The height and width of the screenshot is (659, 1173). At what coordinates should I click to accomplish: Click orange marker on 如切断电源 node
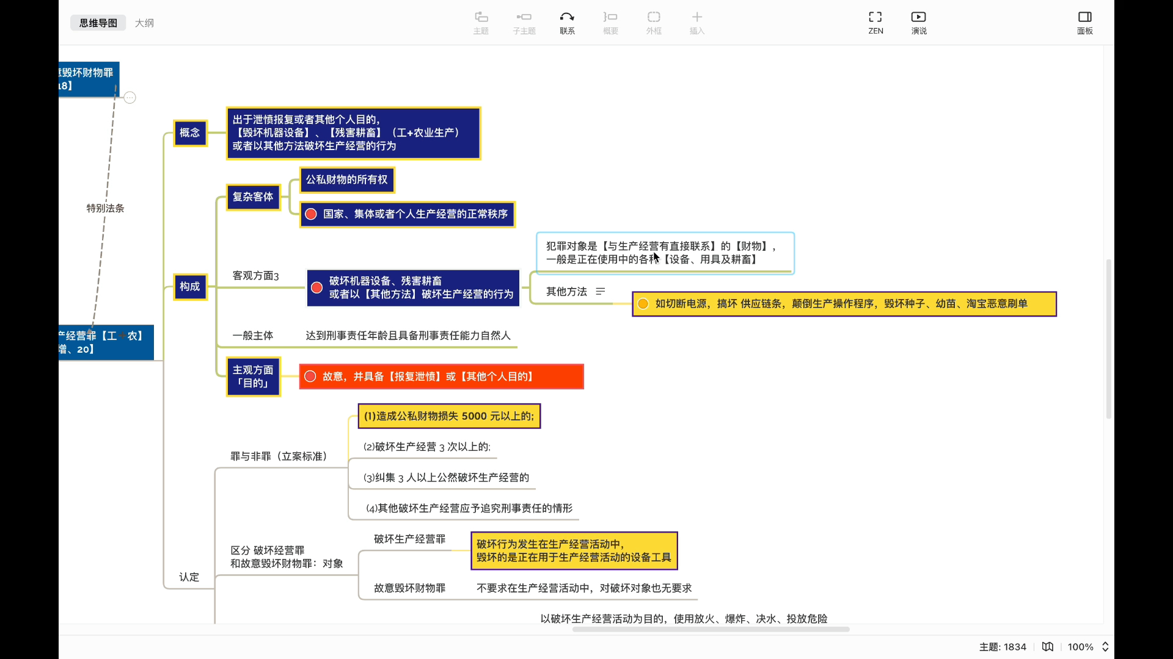(x=643, y=304)
